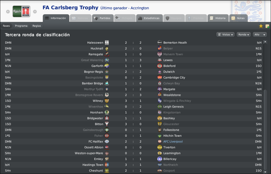Click the FA Carlsberg Trophy logo
The height and width of the screenshot is (174, 271).
click(21, 11)
